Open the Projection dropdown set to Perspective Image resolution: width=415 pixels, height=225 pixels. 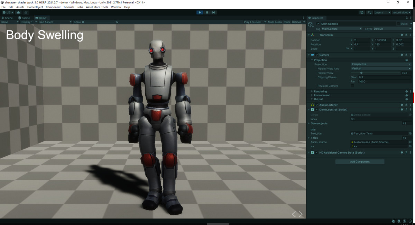point(380,64)
